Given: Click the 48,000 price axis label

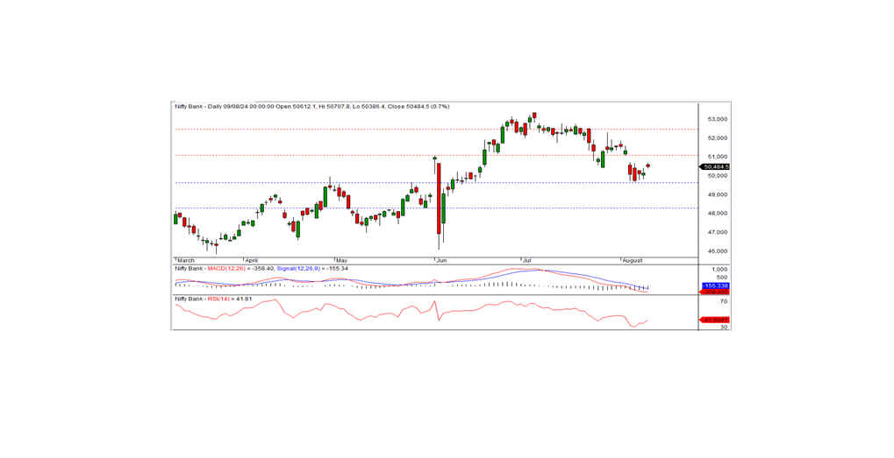Looking at the screenshot, I should [717, 214].
